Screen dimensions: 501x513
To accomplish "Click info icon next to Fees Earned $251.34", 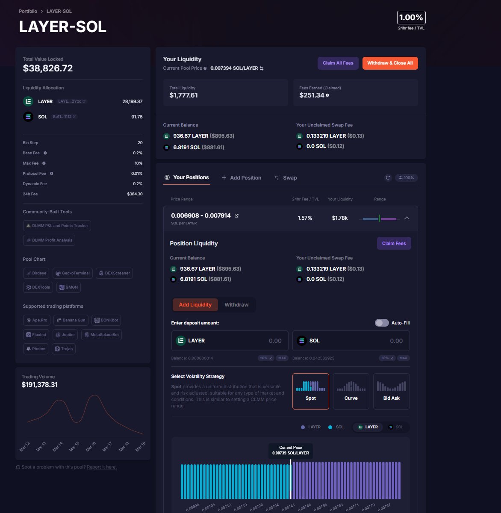I will (x=327, y=95).
